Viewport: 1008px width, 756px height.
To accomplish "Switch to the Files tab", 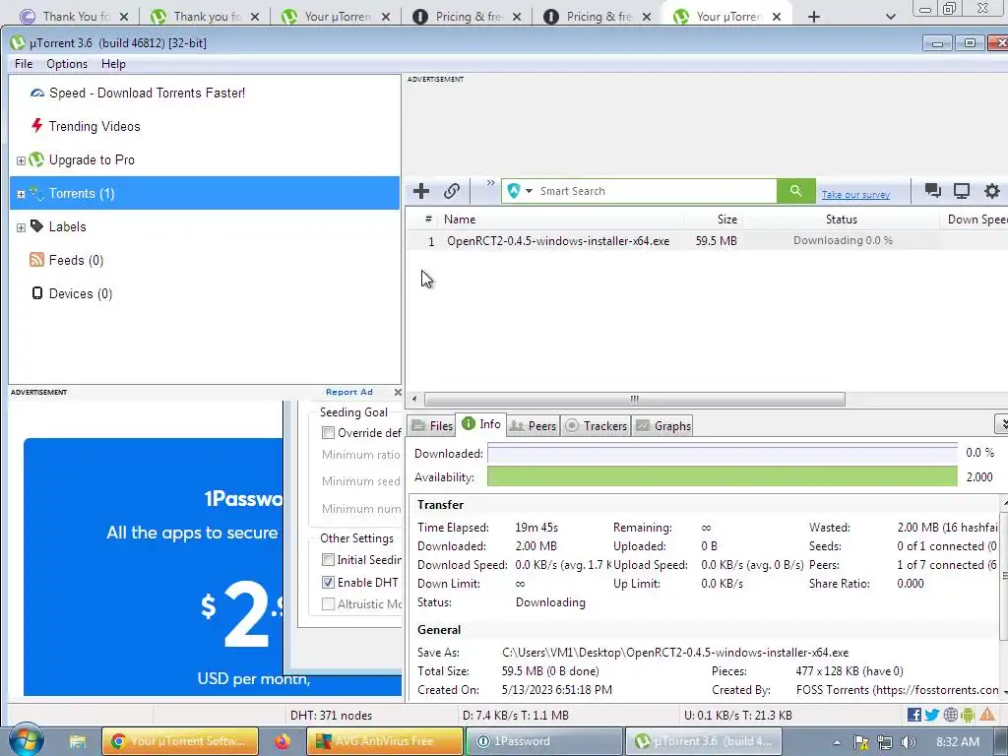I will [x=431, y=425].
